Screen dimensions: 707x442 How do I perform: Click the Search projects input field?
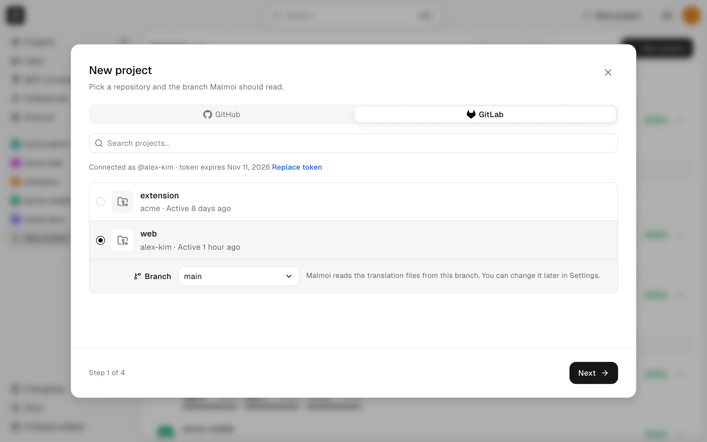tap(353, 143)
